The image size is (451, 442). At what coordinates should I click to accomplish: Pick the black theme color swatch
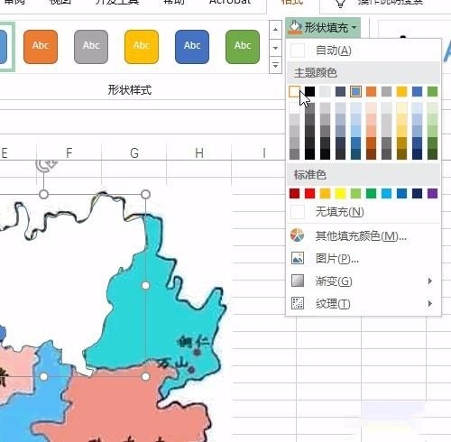pyautogui.click(x=310, y=91)
